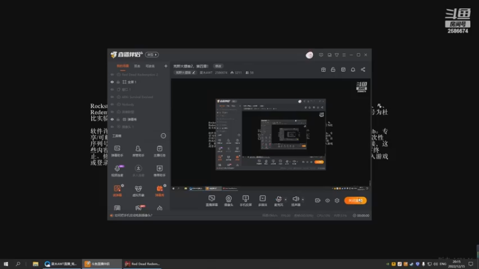Open the Windows Start menu

coord(6,264)
